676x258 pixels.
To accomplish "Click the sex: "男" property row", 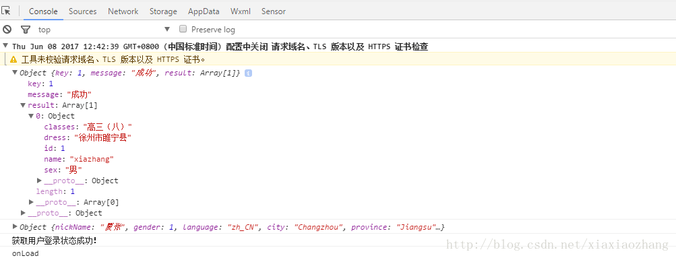I will click(x=63, y=170).
